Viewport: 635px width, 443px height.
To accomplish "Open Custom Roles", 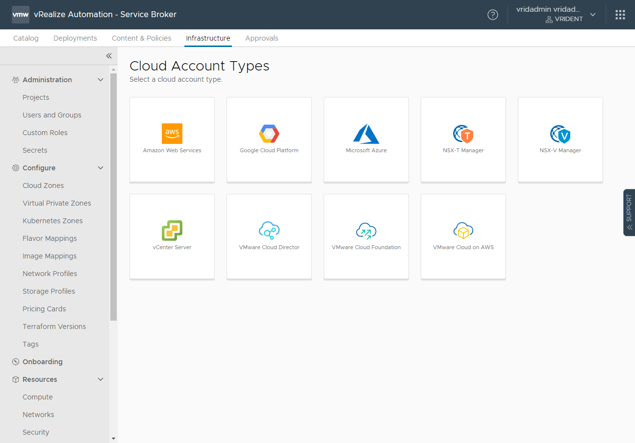I will (45, 133).
